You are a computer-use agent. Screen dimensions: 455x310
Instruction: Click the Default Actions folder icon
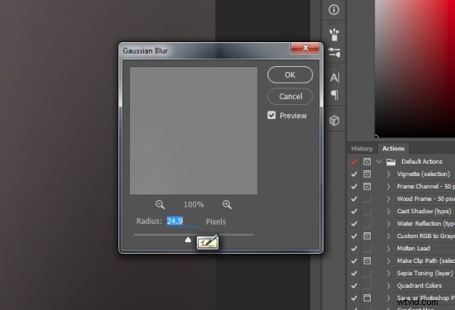click(390, 162)
